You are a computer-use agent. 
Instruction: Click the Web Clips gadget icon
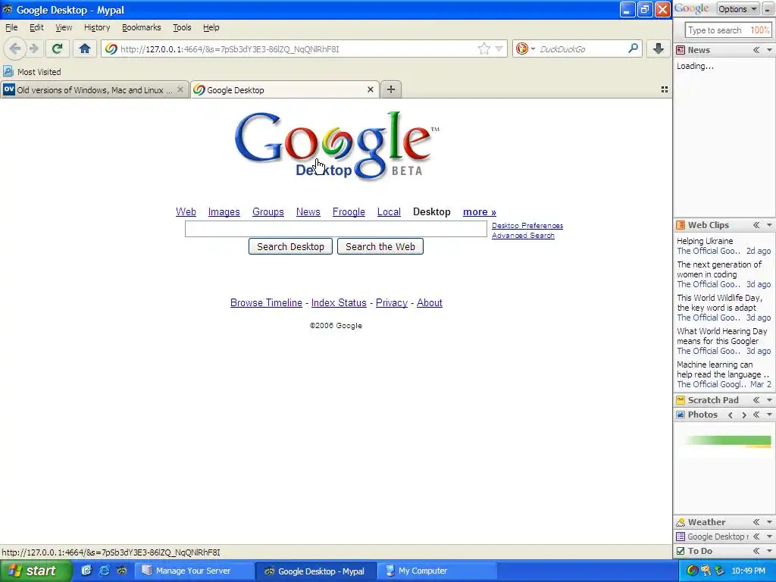[x=681, y=225]
